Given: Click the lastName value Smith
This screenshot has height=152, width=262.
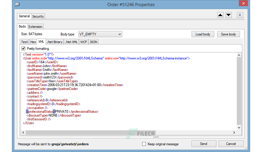Looking at the screenshot, I should tap(47, 70).
